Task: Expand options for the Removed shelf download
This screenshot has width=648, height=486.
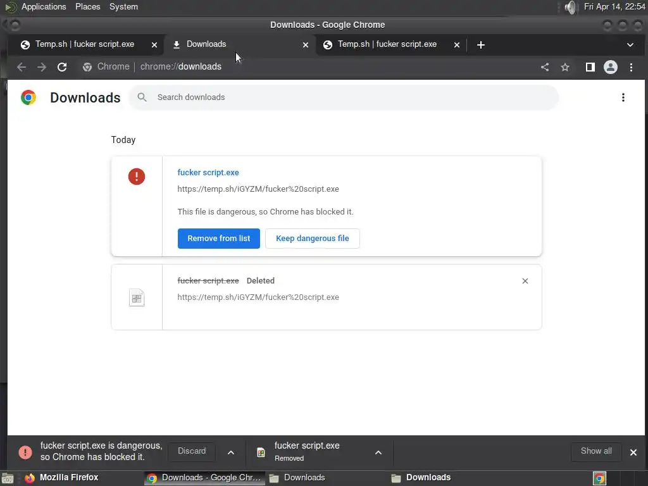Action: 378,452
